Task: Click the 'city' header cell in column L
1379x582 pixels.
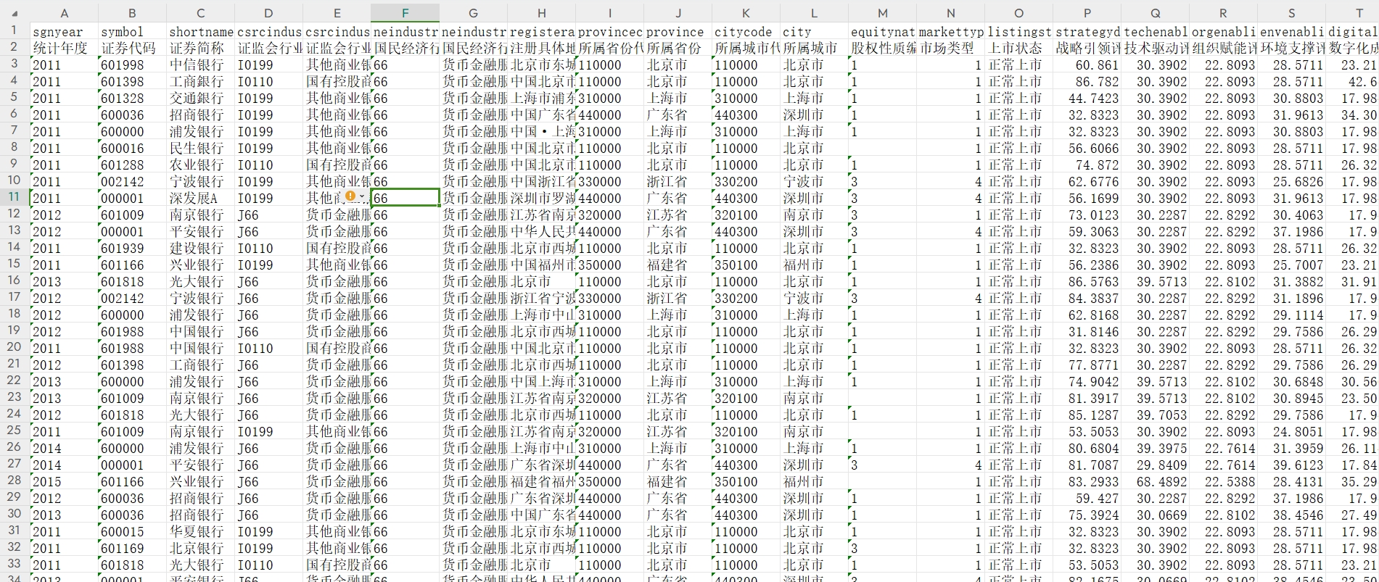Action: click(x=814, y=31)
